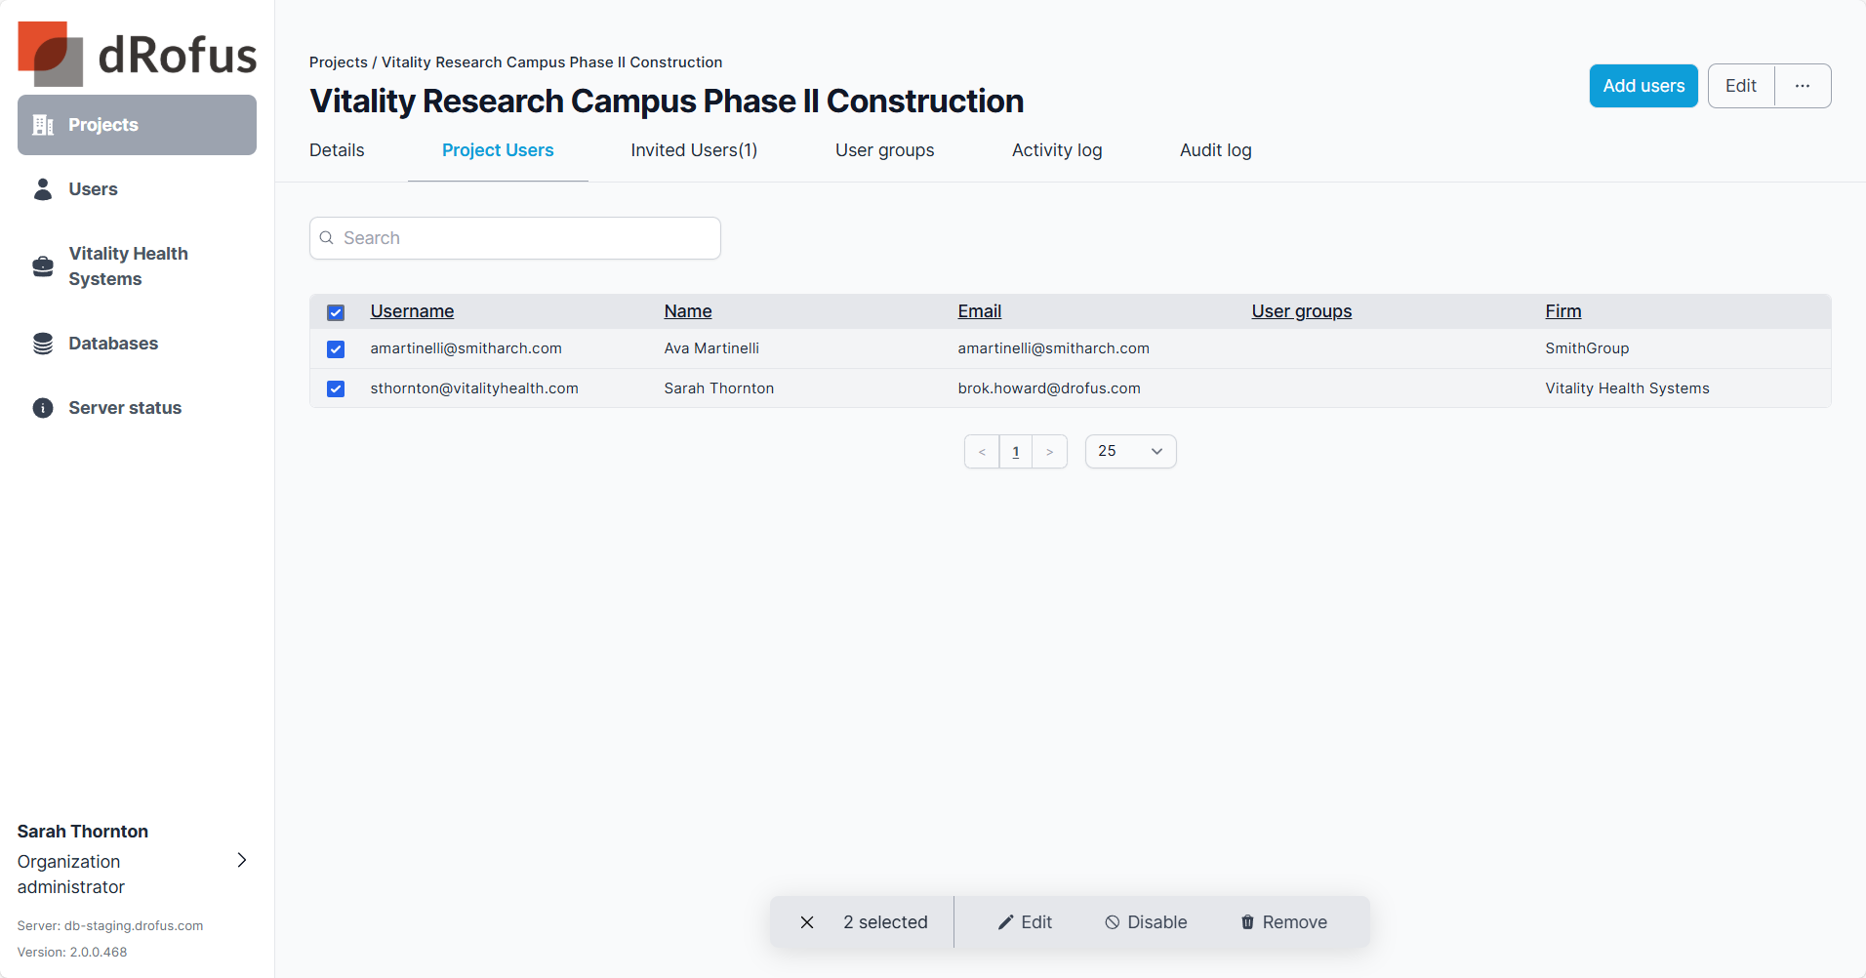
Task: Clear selection with the X icon
Action: tap(807, 922)
